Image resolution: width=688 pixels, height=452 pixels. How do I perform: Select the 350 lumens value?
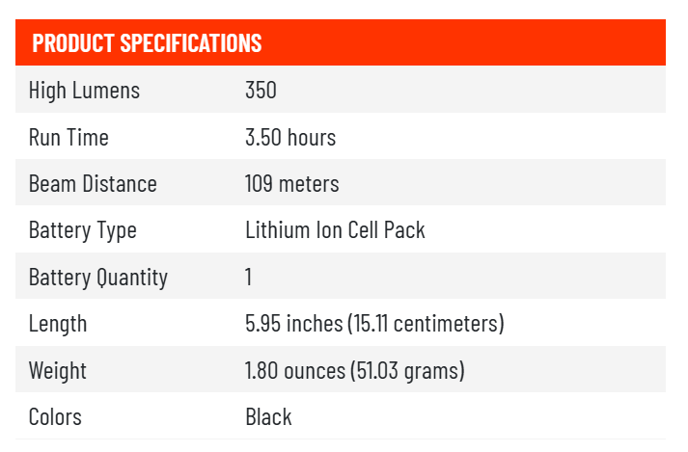coord(261,91)
